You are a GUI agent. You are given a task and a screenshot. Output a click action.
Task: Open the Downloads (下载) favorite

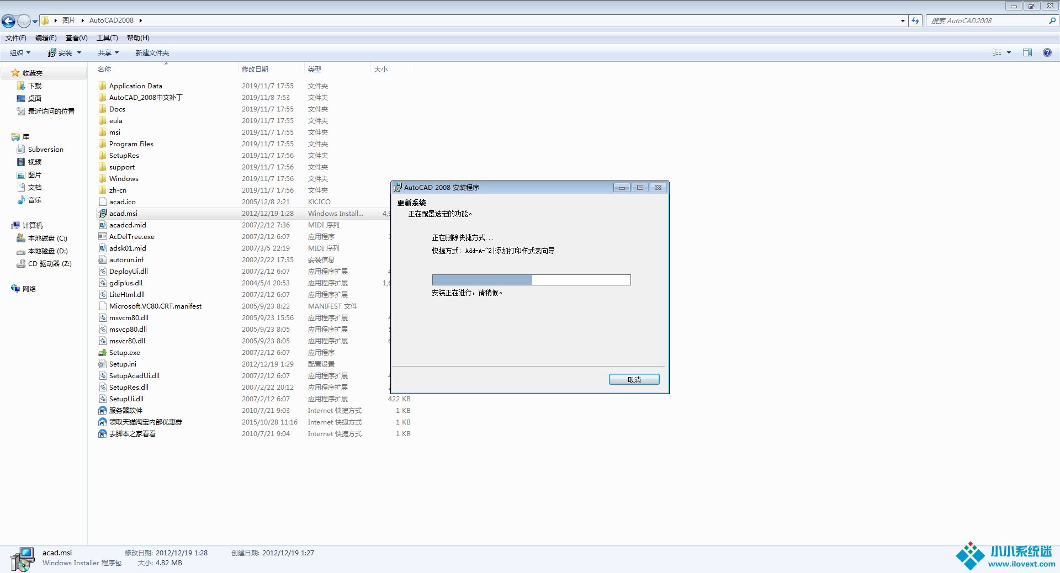(35, 86)
